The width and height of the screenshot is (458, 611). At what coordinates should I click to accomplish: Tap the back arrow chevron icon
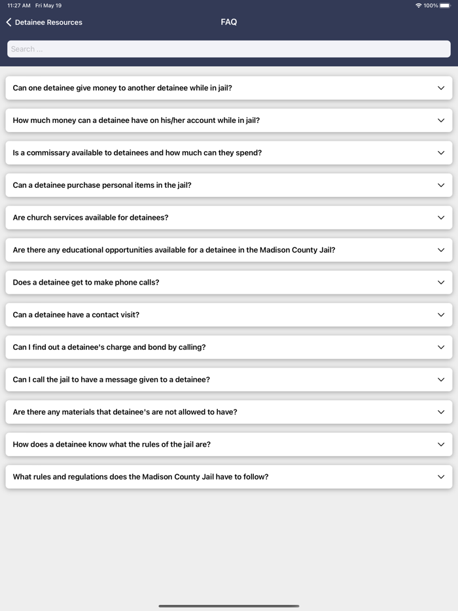(x=9, y=22)
